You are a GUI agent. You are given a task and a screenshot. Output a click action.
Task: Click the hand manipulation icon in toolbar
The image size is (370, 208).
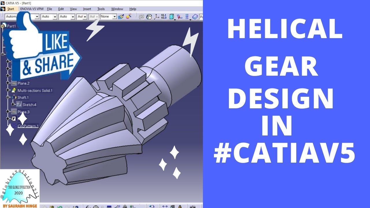(149, 17)
